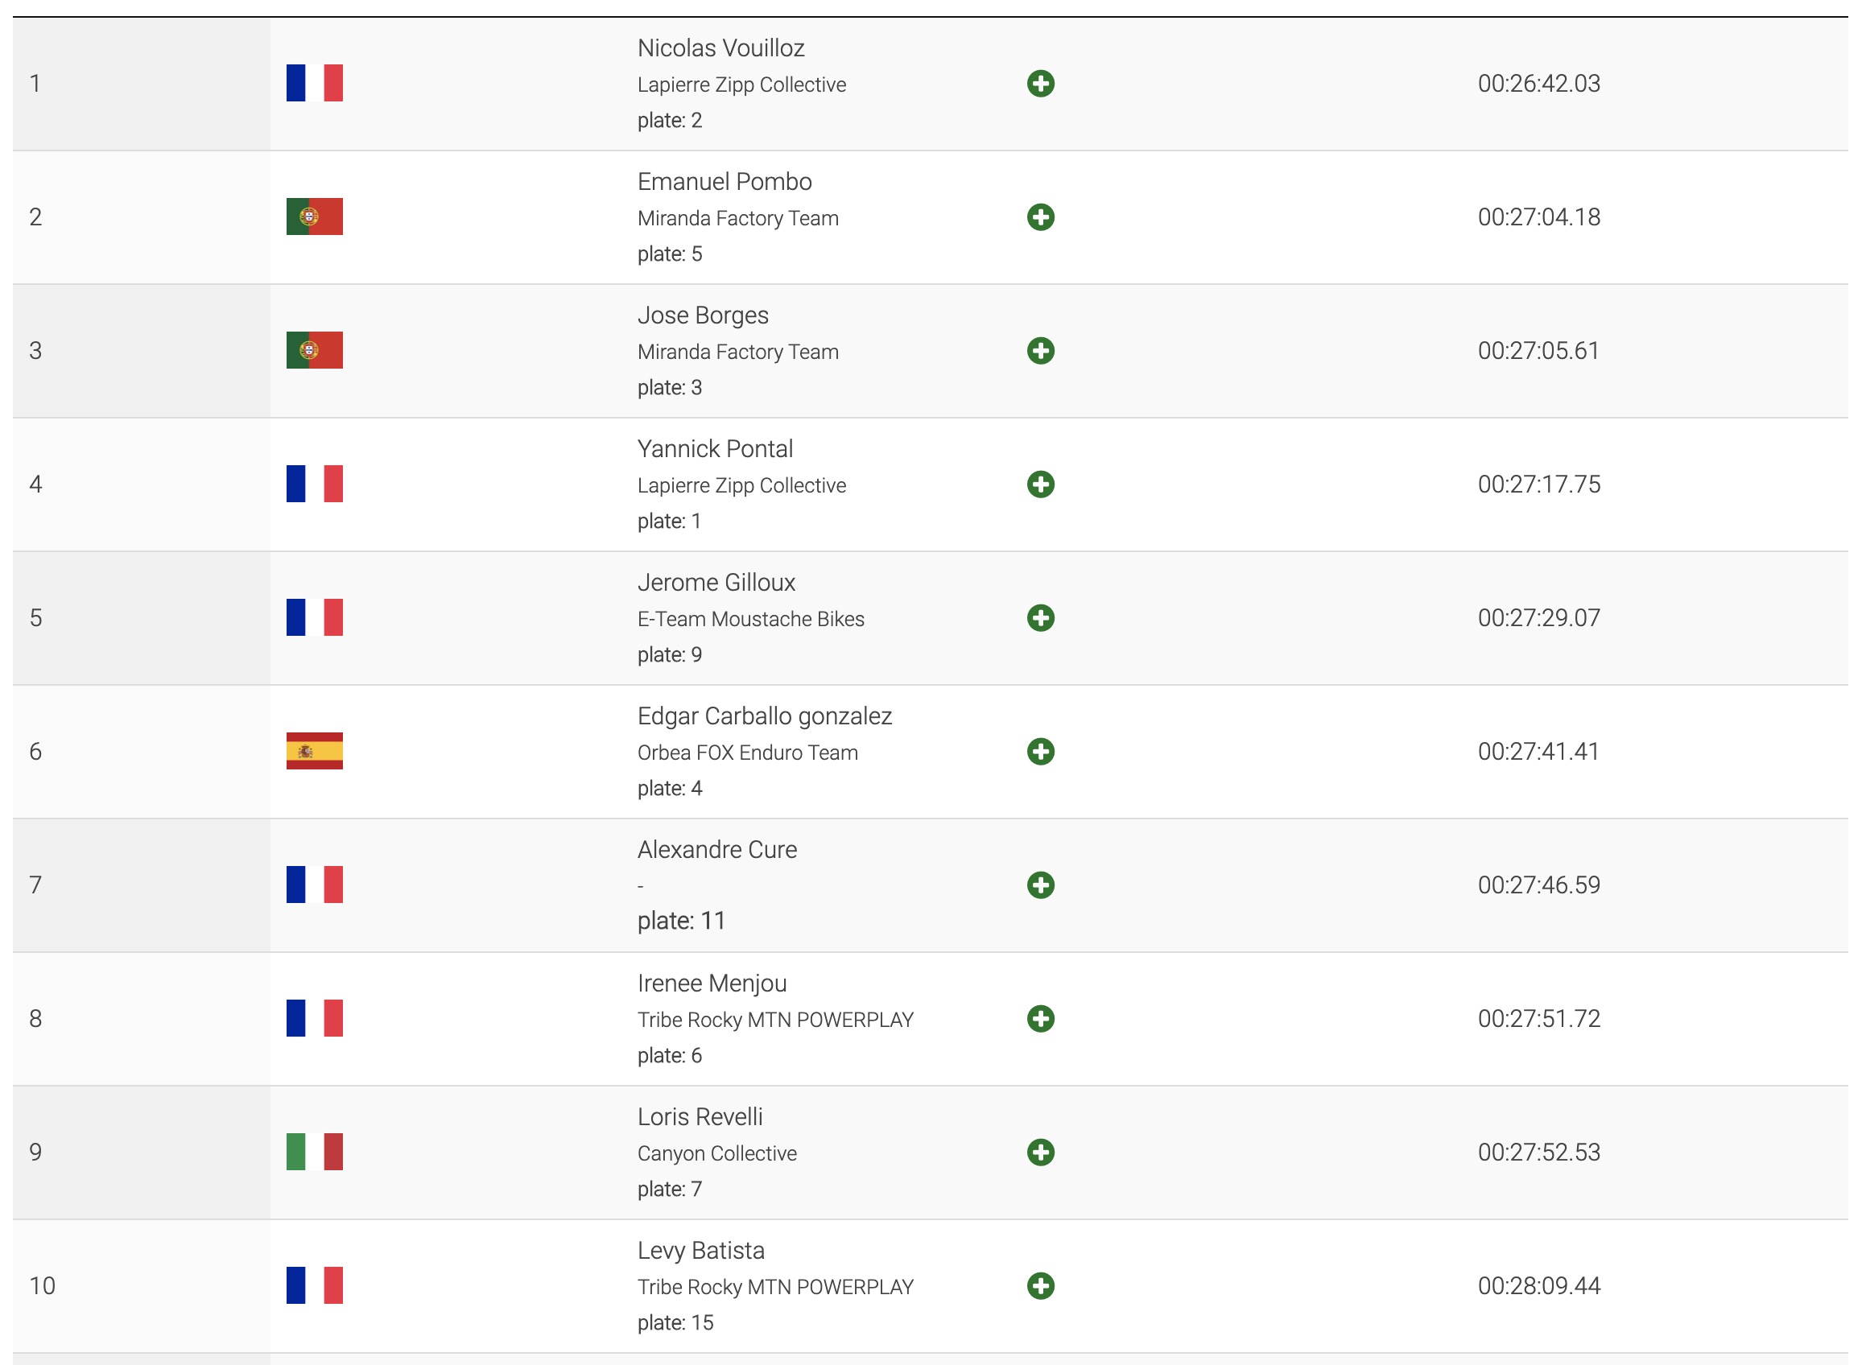This screenshot has height=1365, width=1866.
Task: Select the Orbea FOX Enduro Team text
Action: click(747, 753)
